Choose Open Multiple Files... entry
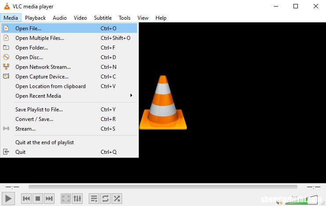The width and height of the screenshot is (326, 206). (x=69, y=38)
